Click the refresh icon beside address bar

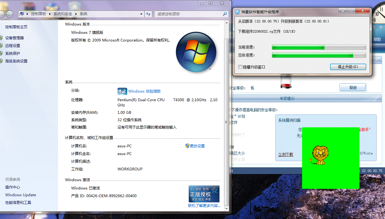[148, 14]
